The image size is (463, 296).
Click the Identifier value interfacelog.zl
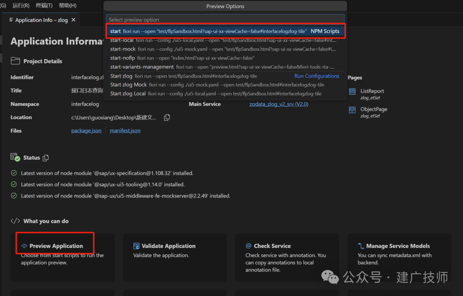click(87, 78)
